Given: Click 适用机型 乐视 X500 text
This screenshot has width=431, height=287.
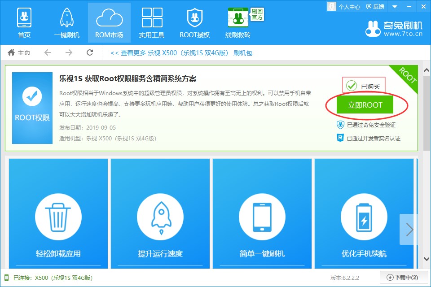Looking at the screenshot, I should (108, 139).
